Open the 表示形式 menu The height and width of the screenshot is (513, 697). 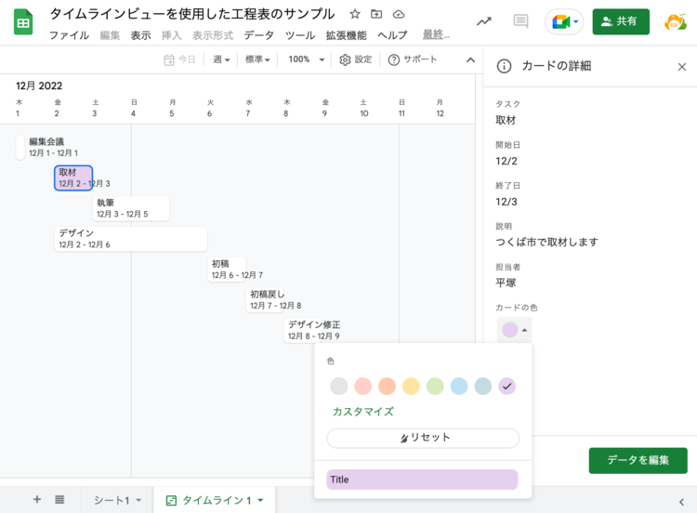coord(213,35)
